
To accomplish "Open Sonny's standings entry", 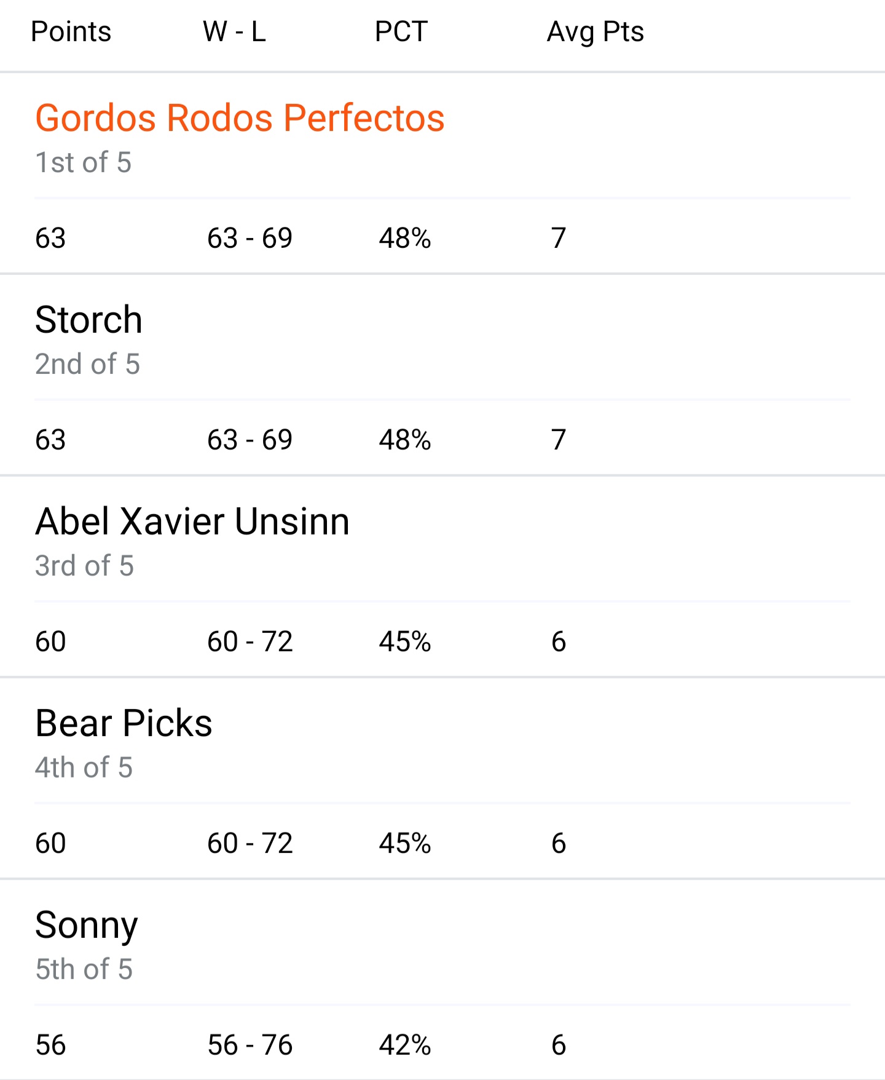I will click(x=87, y=925).
